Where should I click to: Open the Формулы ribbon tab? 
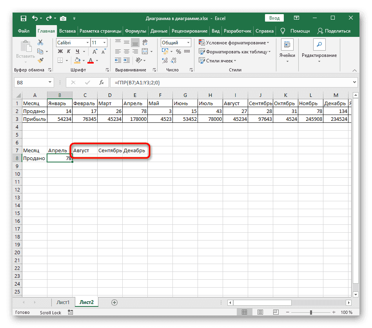point(136,31)
